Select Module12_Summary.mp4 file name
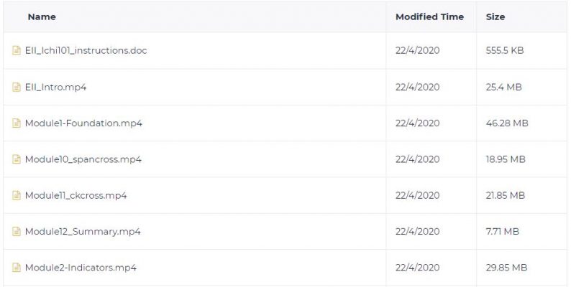 coord(83,232)
